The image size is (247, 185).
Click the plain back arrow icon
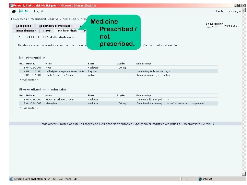pyautogui.click(x=26, y=11)
